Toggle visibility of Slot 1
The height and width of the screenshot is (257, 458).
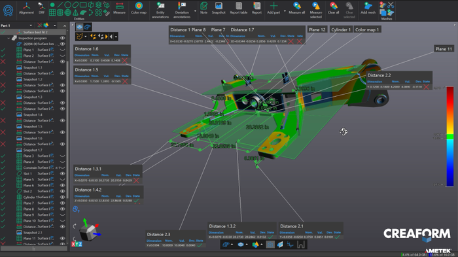pyautogui.click(x=63, y=173)
